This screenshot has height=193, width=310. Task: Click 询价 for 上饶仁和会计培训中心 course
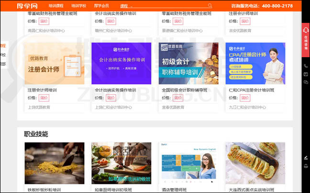pyautogui.click(x=111, y=98)
